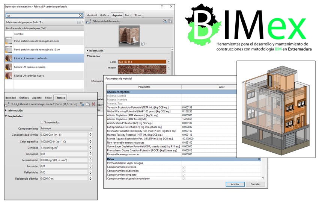Click the Marine Aquatic Ecotoxicity value 40.470000

coord(209,139)
